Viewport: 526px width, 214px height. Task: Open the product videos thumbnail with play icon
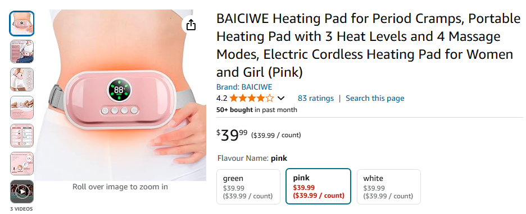point(22,192)
